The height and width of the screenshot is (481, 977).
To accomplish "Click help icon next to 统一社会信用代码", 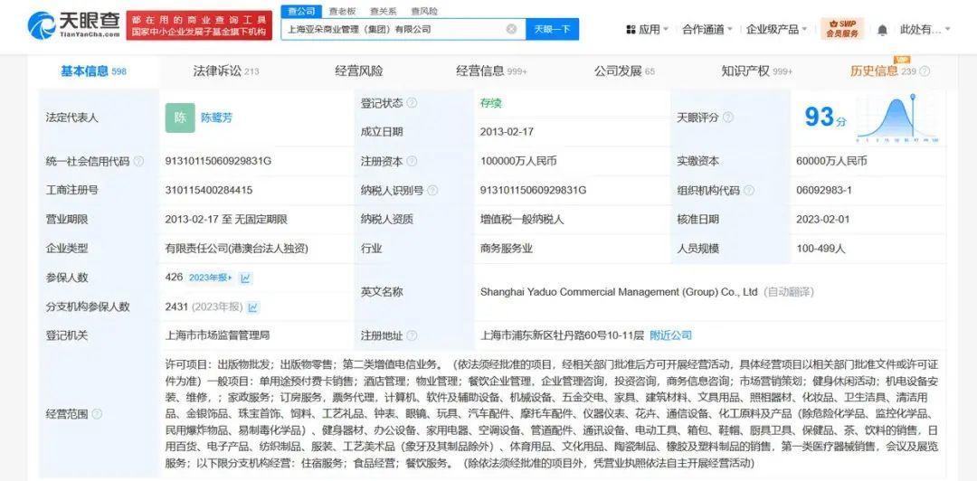I will [x=138, y=161].
